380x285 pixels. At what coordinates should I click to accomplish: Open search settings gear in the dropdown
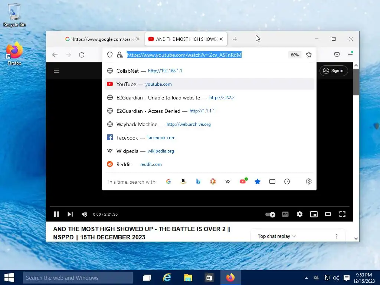click(308, 181)
